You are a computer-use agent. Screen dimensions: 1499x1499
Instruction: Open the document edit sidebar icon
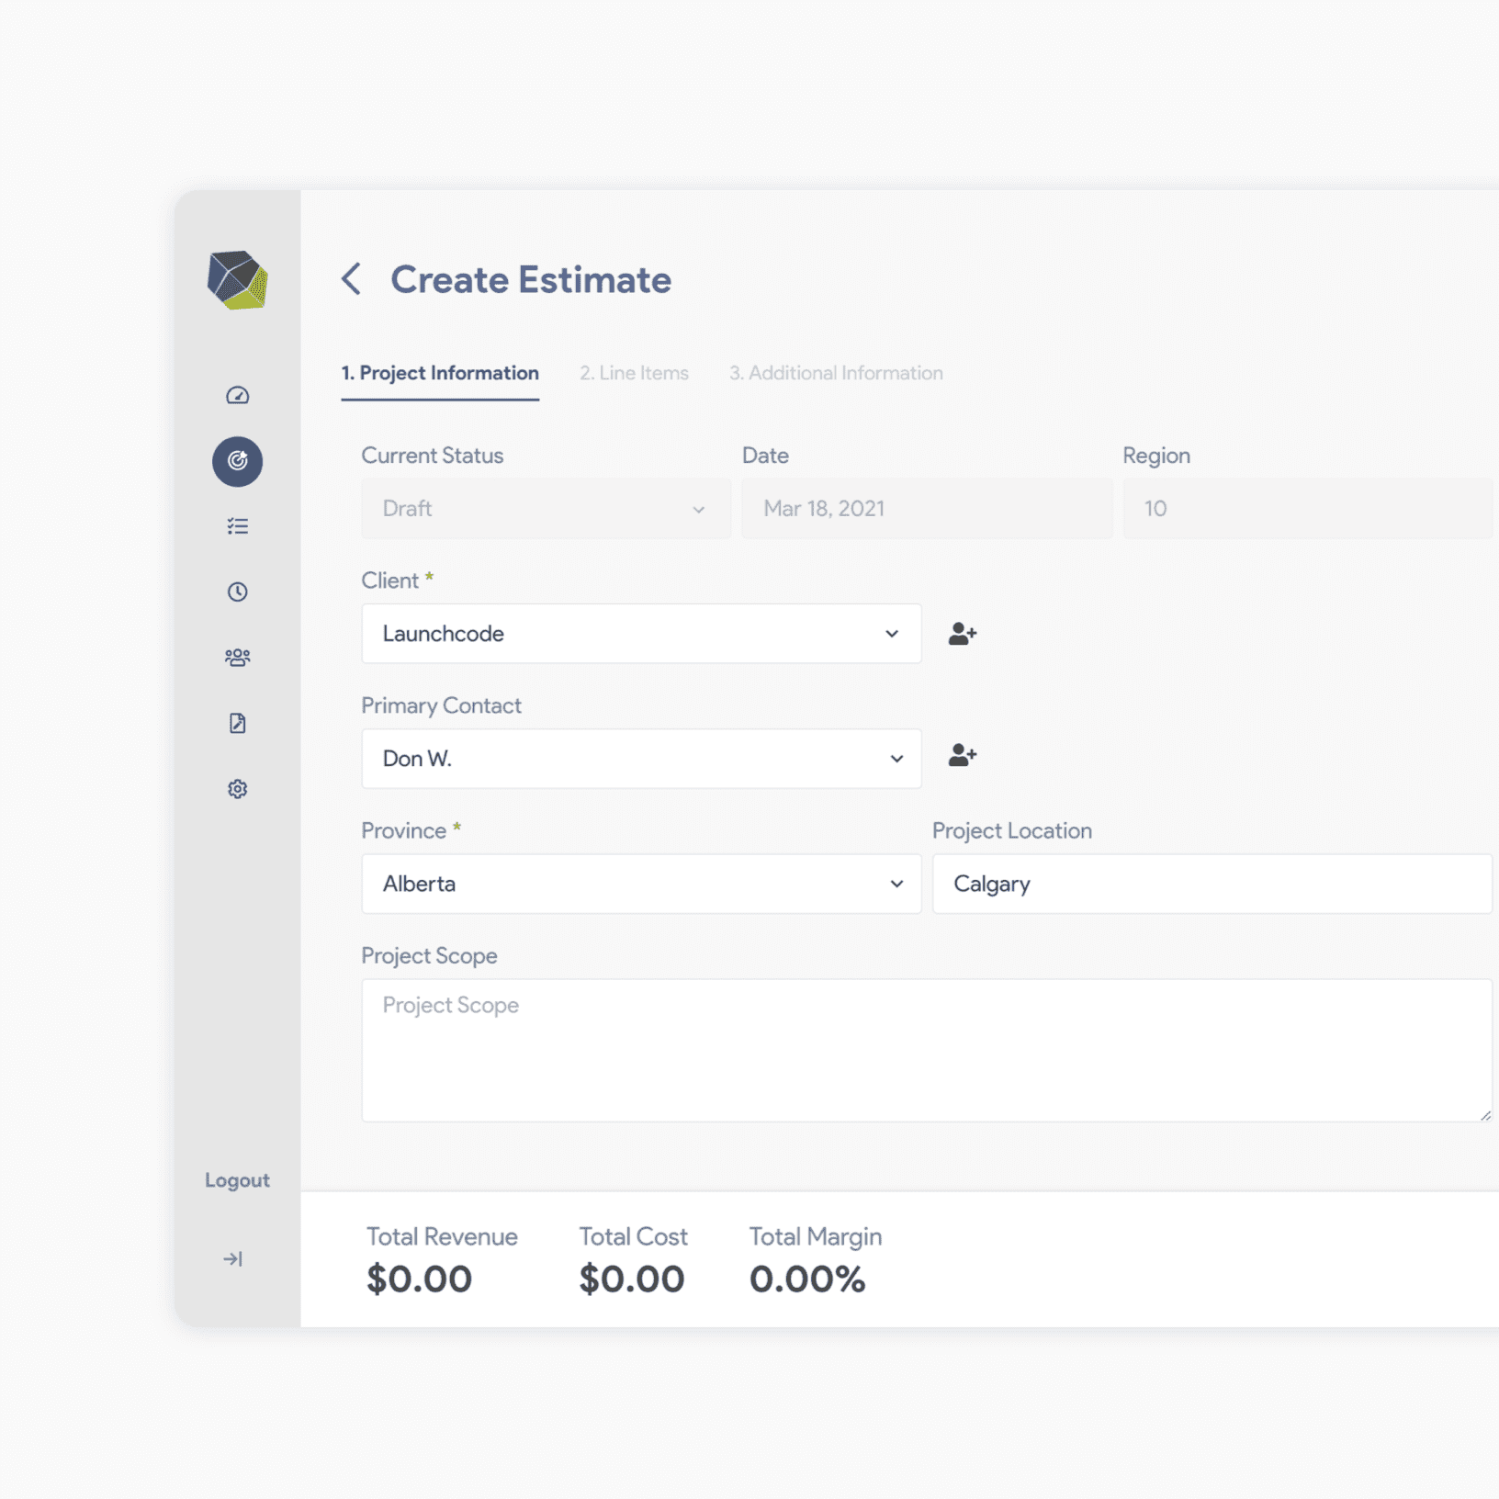pyautogui.click(x=237, y=724)
